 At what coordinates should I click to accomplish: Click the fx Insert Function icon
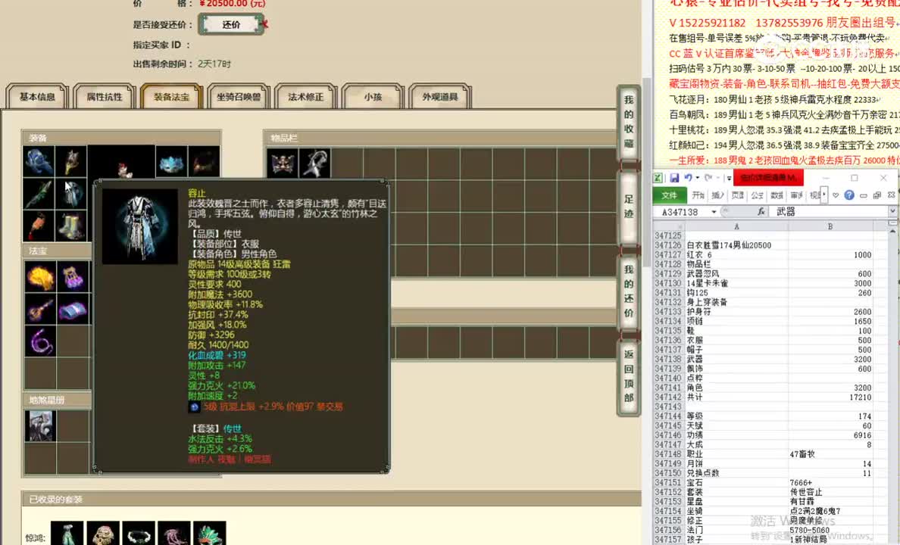761,211
